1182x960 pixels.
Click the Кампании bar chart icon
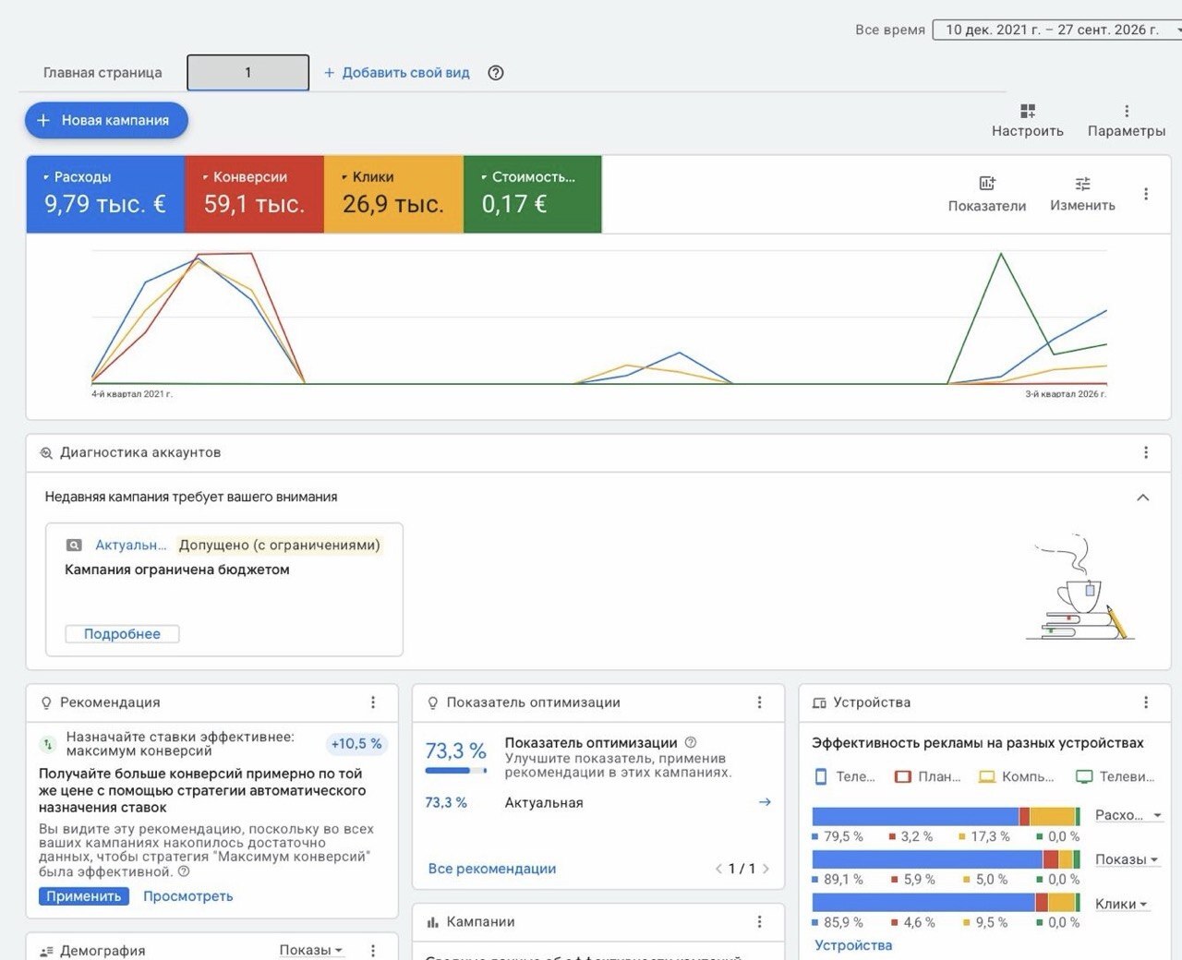pyautogui.click(x=432, y=922)
